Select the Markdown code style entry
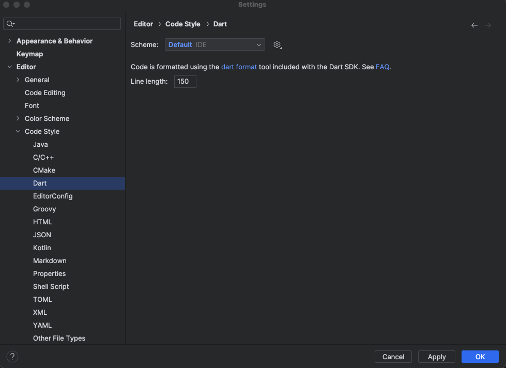The width and height of the screenshot is (506, 368). click(x=50, y=261)
